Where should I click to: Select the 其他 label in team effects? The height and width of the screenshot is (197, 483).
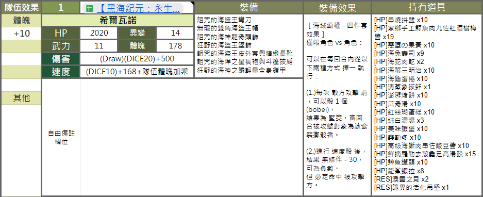(x=21, y=98)
